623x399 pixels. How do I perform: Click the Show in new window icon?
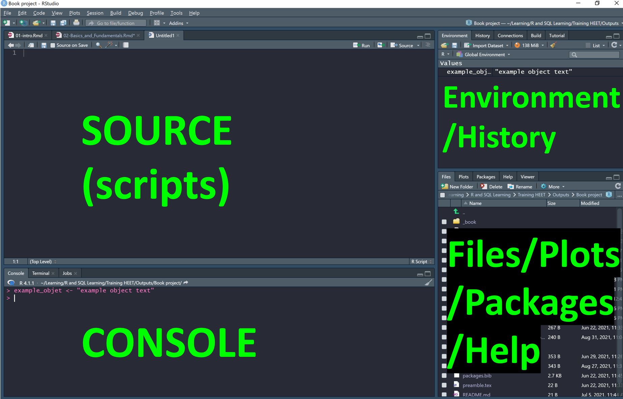(31, 45)
